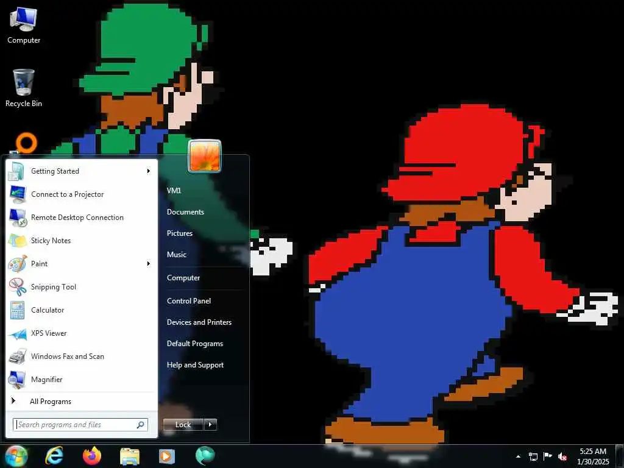Viewport: 624px width, 468px height.
Task: Open Documents from Start menu
Action: coord(185,212)
